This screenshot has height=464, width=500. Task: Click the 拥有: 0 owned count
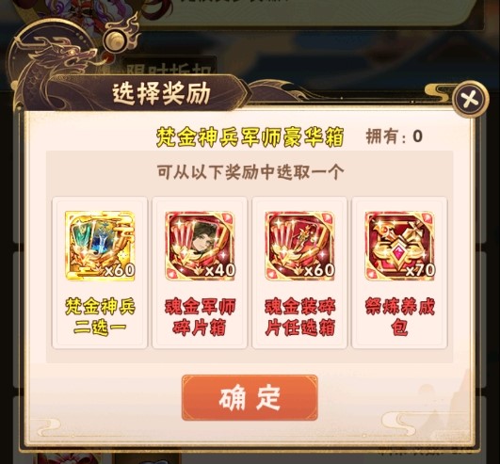(395, 136)
